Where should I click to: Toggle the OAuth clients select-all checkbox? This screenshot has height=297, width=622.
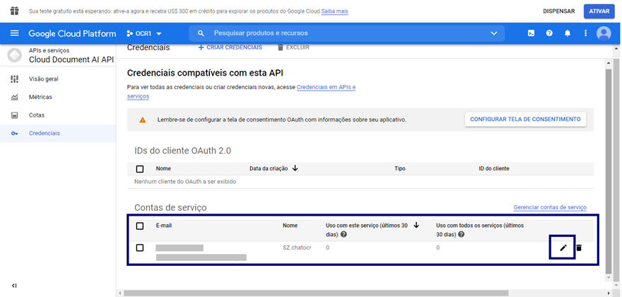[140, 169]
